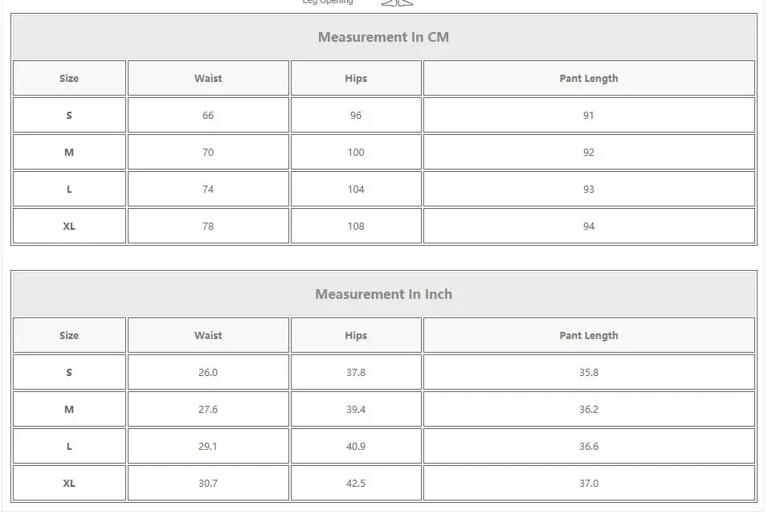This screenshot has height=515, width=772.
Task: Click the hips value 42.5 cell
Action: coord(356,483)
